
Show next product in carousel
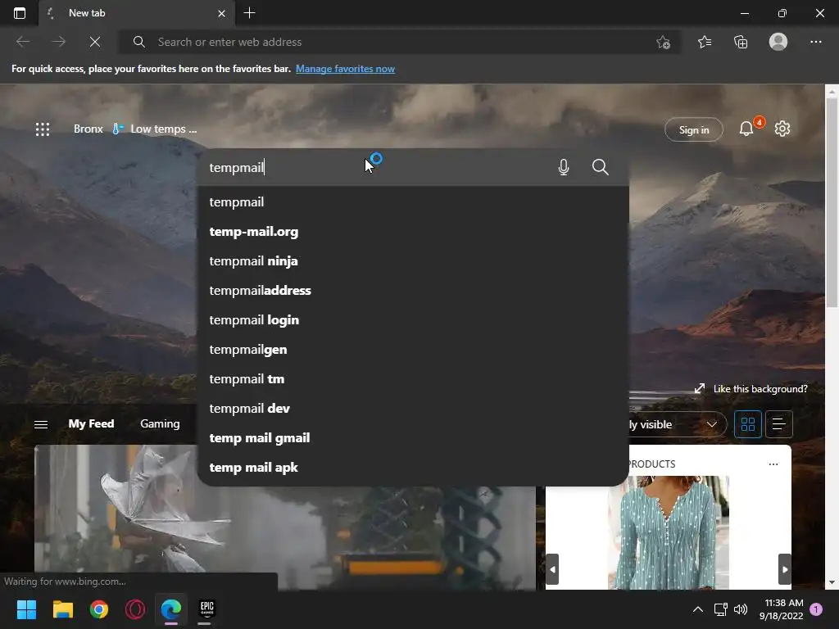(x=784, y=569)
